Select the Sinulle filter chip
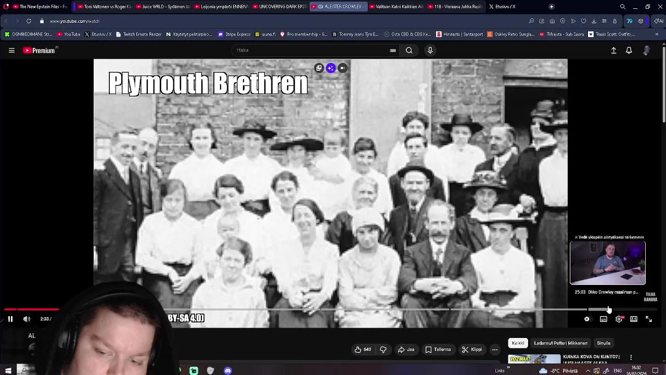Screen dimensions: 666x375 point(604,343)
